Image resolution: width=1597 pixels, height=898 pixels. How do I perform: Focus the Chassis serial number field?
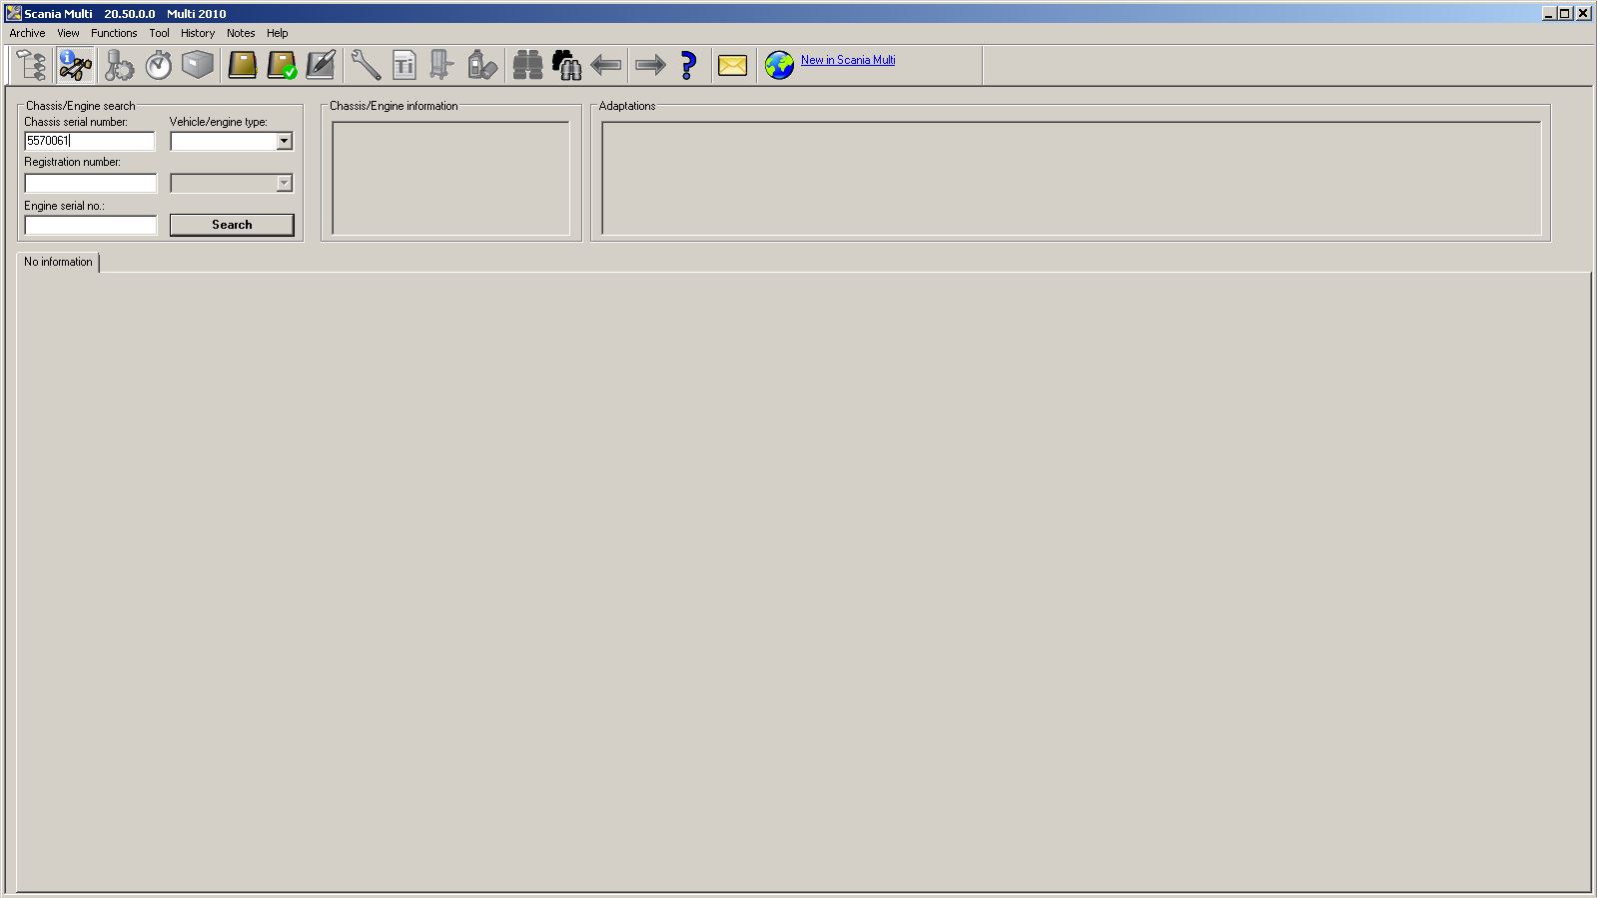pos(90,141)
